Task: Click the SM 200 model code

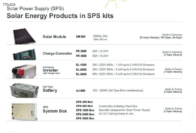Action: coord(81,37)
